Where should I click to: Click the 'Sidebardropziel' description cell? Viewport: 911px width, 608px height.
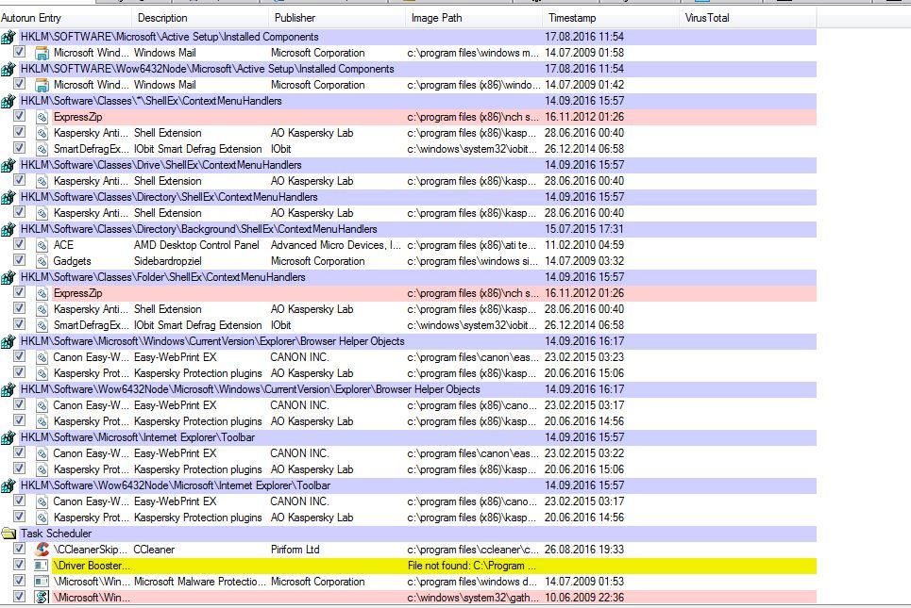(168, 261)
